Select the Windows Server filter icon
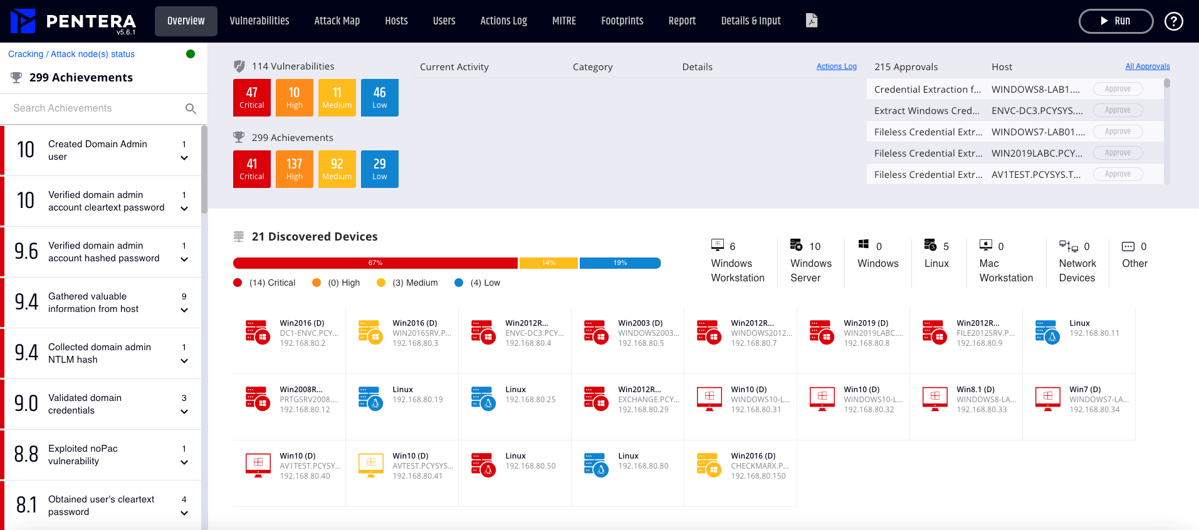This screenshot has width=1199, height=530. [796, 245]
